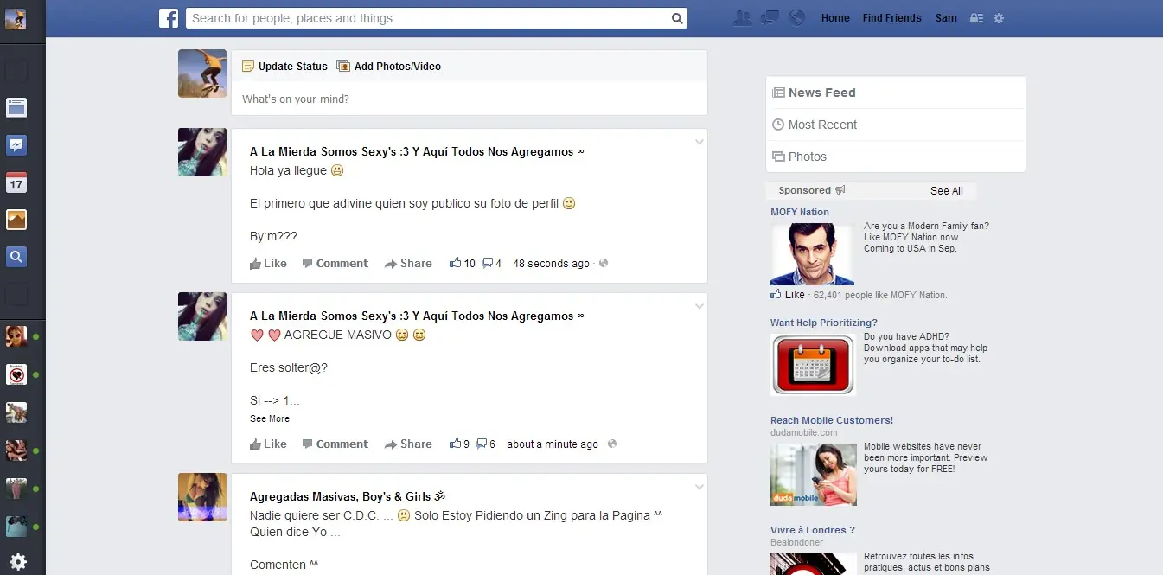Viewport: 1163px width, 575px height.
Task: Select Most Recent feed filter
Action: 896,125
